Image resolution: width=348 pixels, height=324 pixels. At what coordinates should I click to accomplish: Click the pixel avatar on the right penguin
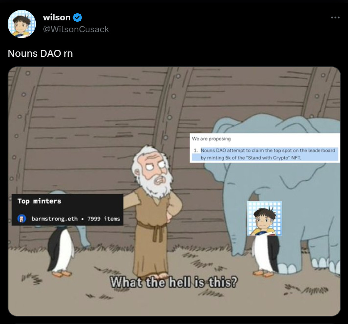(x=264, y=217)
